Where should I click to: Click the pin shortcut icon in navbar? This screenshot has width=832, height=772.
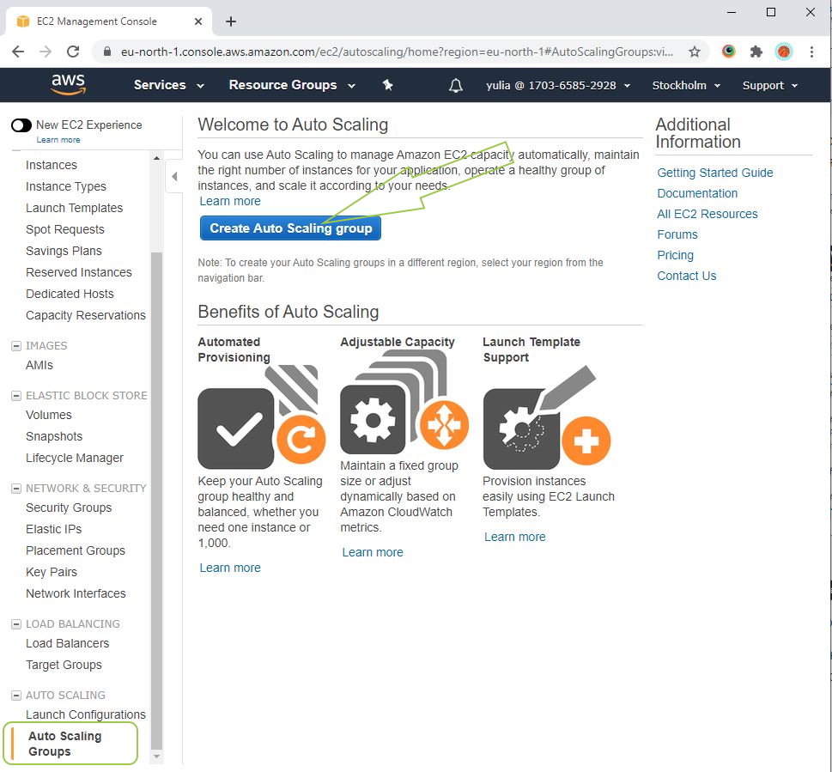coord(388,85)
